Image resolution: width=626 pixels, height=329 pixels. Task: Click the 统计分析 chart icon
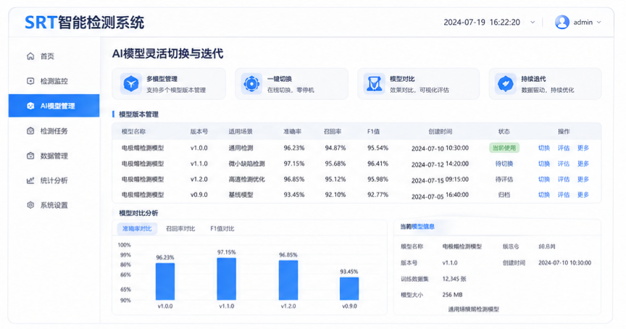pos(30,180)
